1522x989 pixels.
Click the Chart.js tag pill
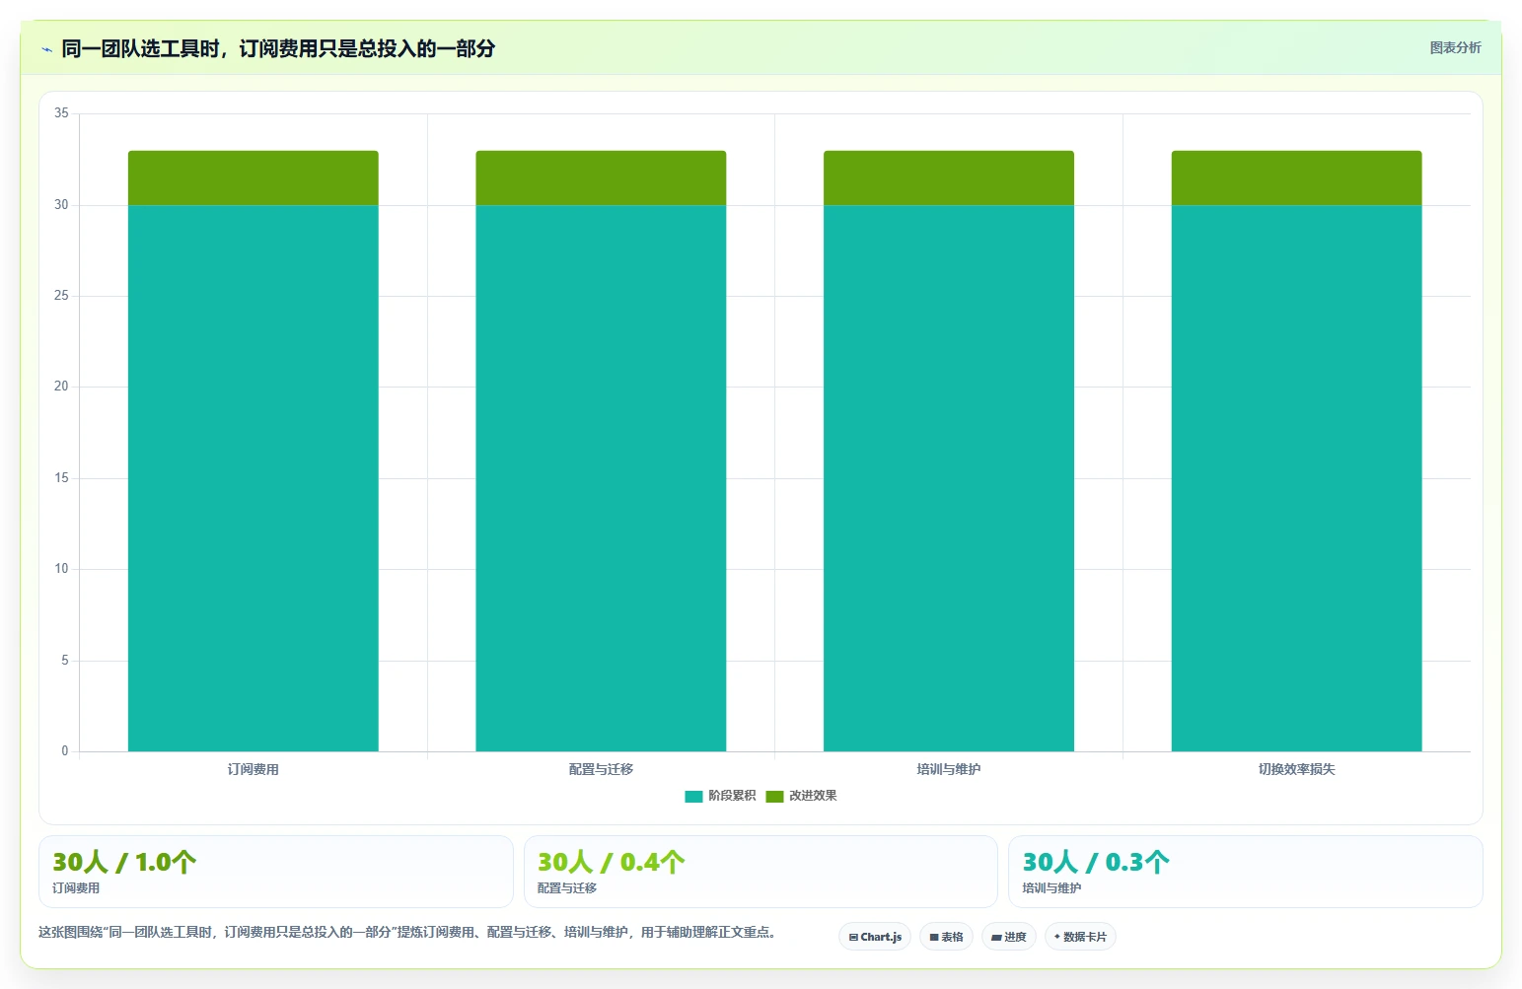tap(875, 937)
